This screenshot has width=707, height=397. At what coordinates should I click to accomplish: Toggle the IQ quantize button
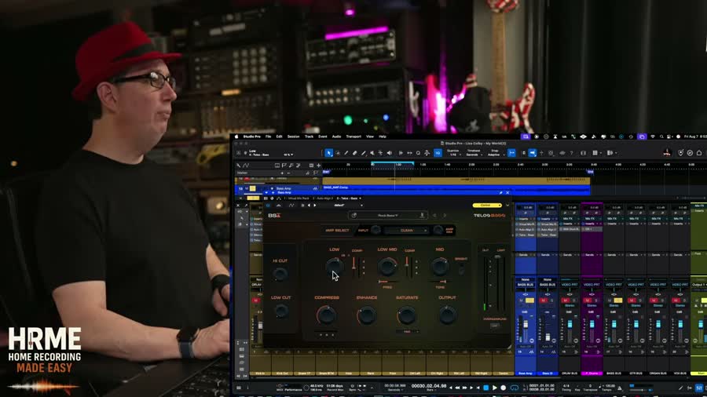438,153
